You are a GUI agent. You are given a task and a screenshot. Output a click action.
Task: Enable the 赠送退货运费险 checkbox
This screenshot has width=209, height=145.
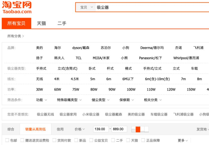point(22,140)
